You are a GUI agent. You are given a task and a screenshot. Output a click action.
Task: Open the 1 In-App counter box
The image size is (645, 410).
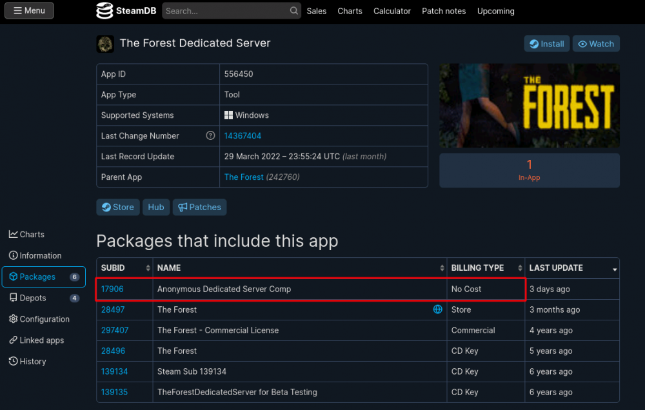530,170
